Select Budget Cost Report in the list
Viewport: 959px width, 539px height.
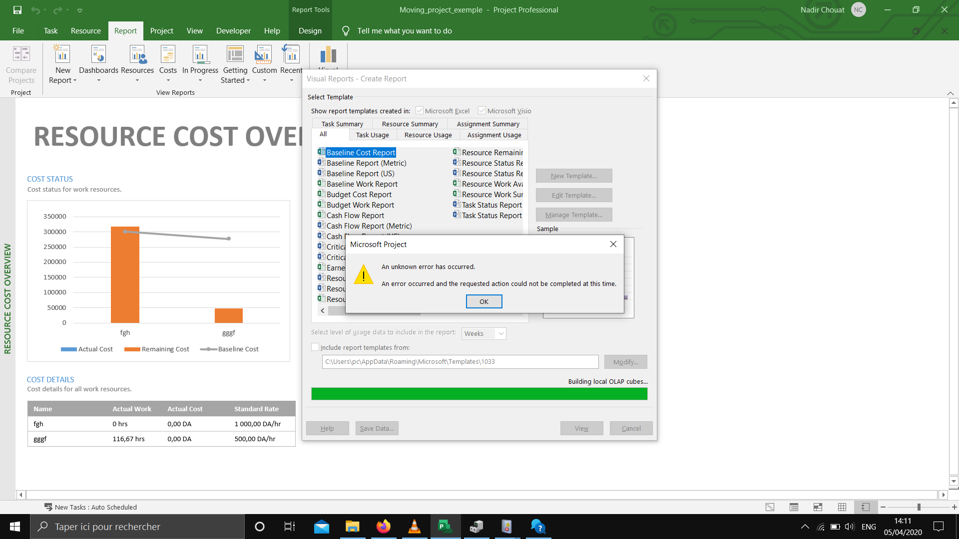pyautogui.click(x=359, y=194)
